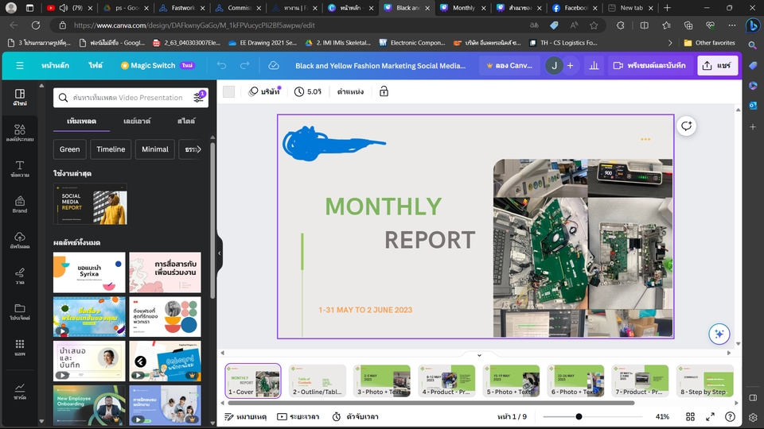The image size is (764, 429).
Task: Open the Home menu item
Action: tap(55, 65)
